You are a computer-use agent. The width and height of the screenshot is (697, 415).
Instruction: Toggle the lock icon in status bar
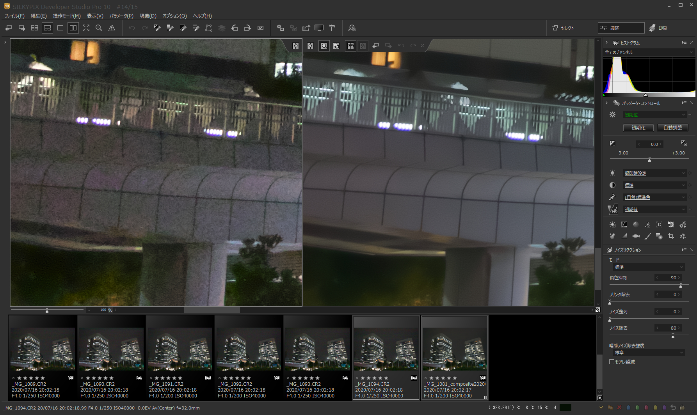point(682,408)
